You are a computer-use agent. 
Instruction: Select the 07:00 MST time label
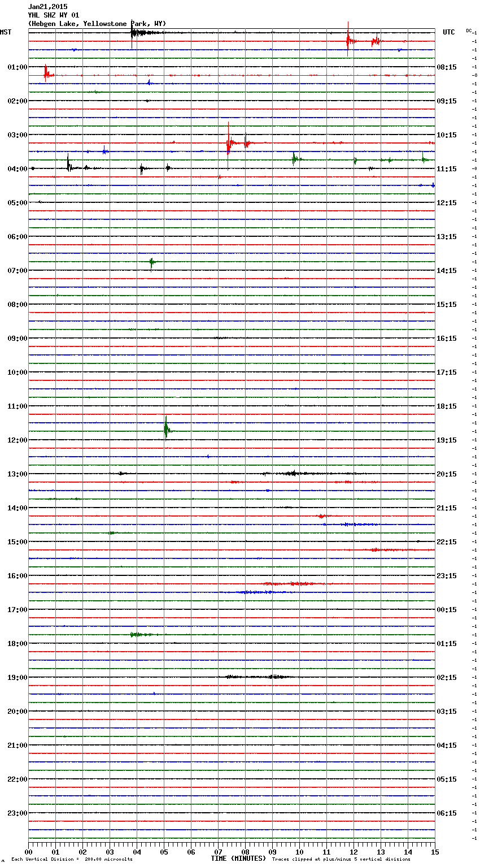18,271
